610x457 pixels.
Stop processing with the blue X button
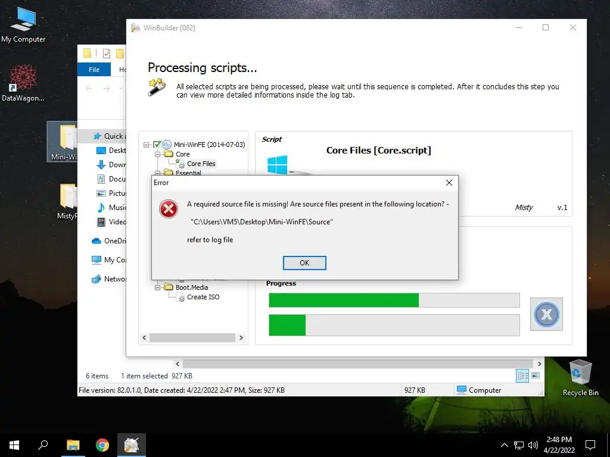point(546,314)
